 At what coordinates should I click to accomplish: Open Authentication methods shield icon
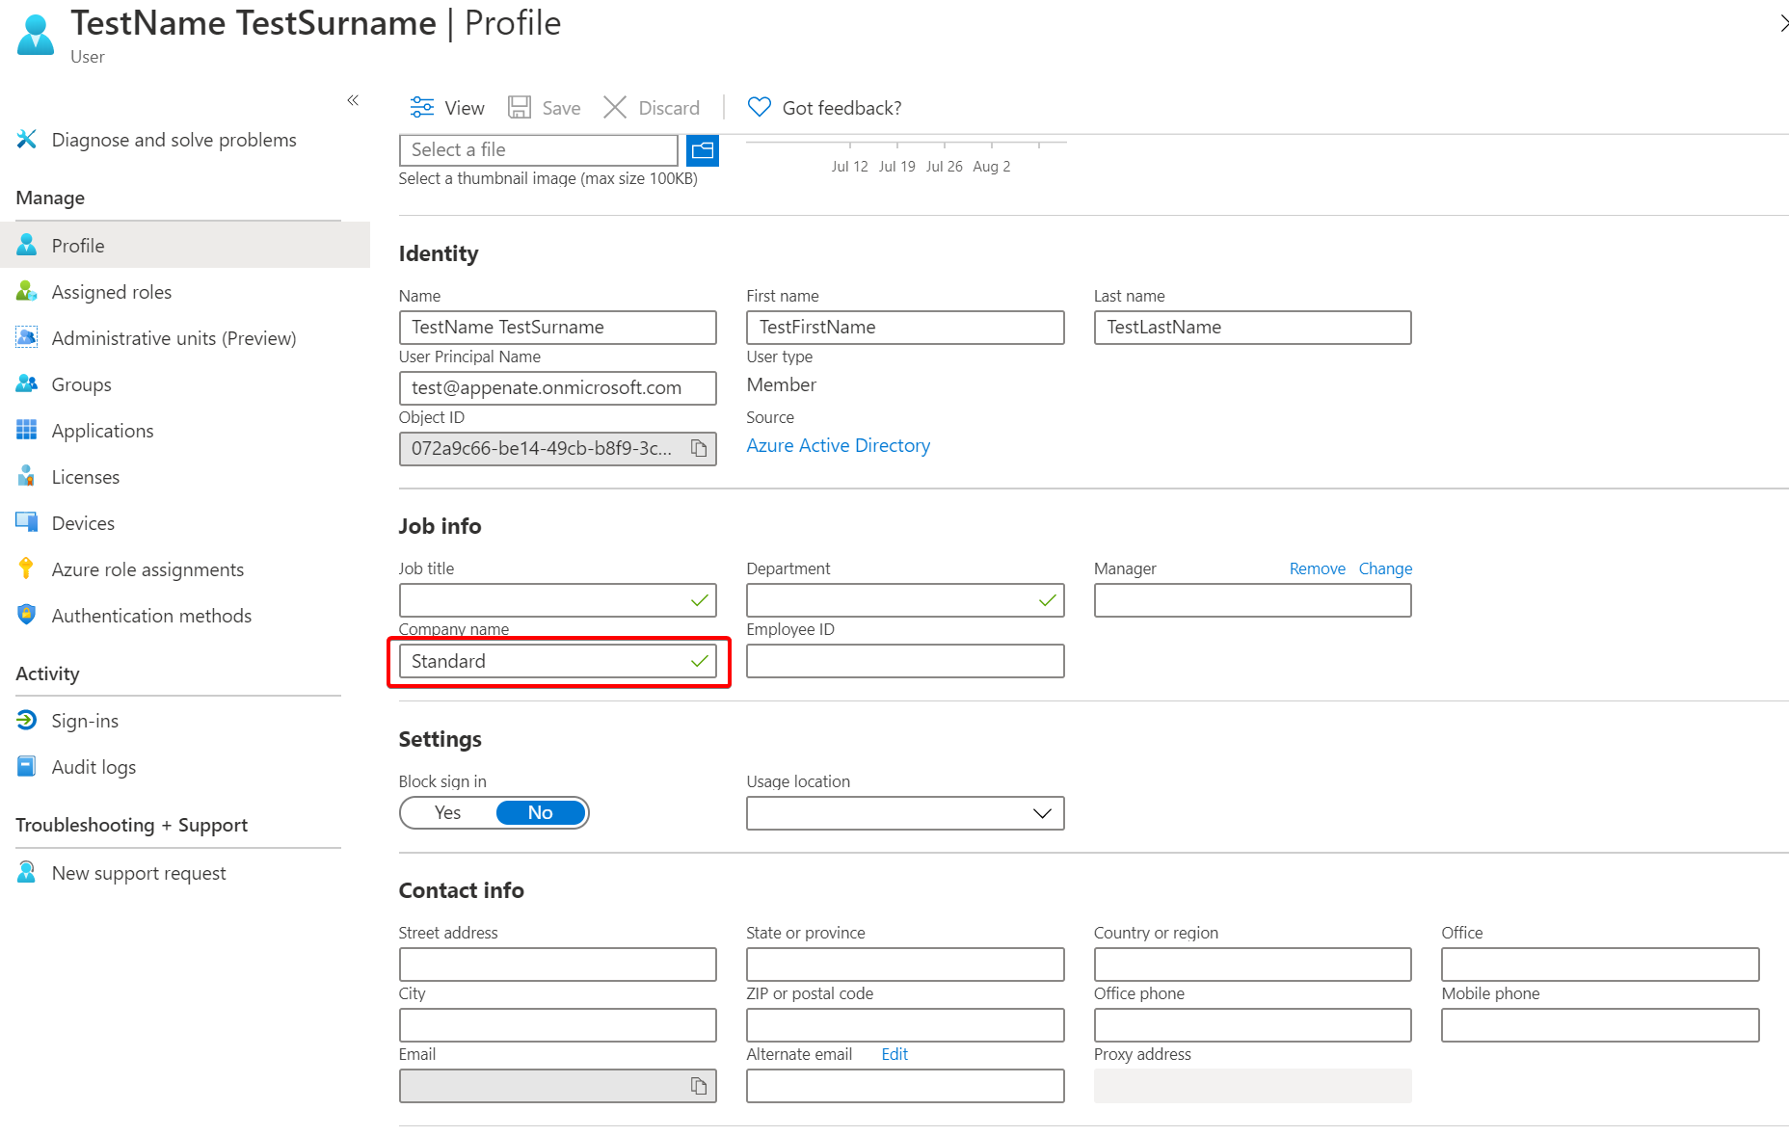point(27,615)
